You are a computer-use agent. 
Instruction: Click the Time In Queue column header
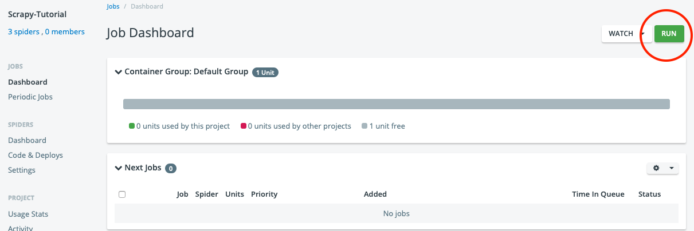(598, 194)
